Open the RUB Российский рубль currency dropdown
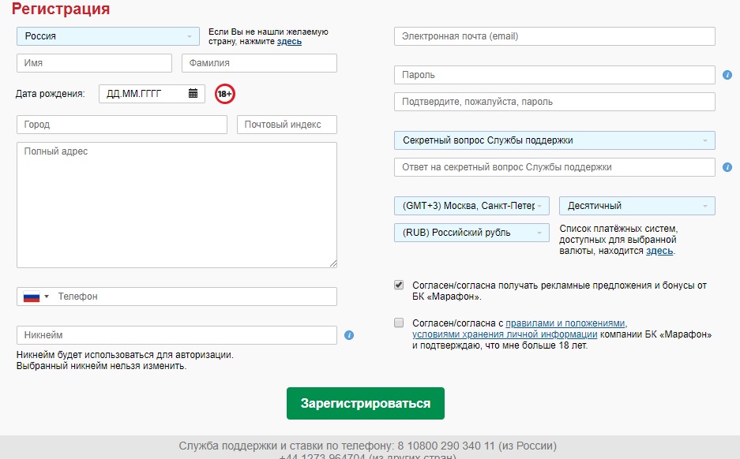Image resolution: width=740 pixels, height=459 pixels. pos(471,233)
